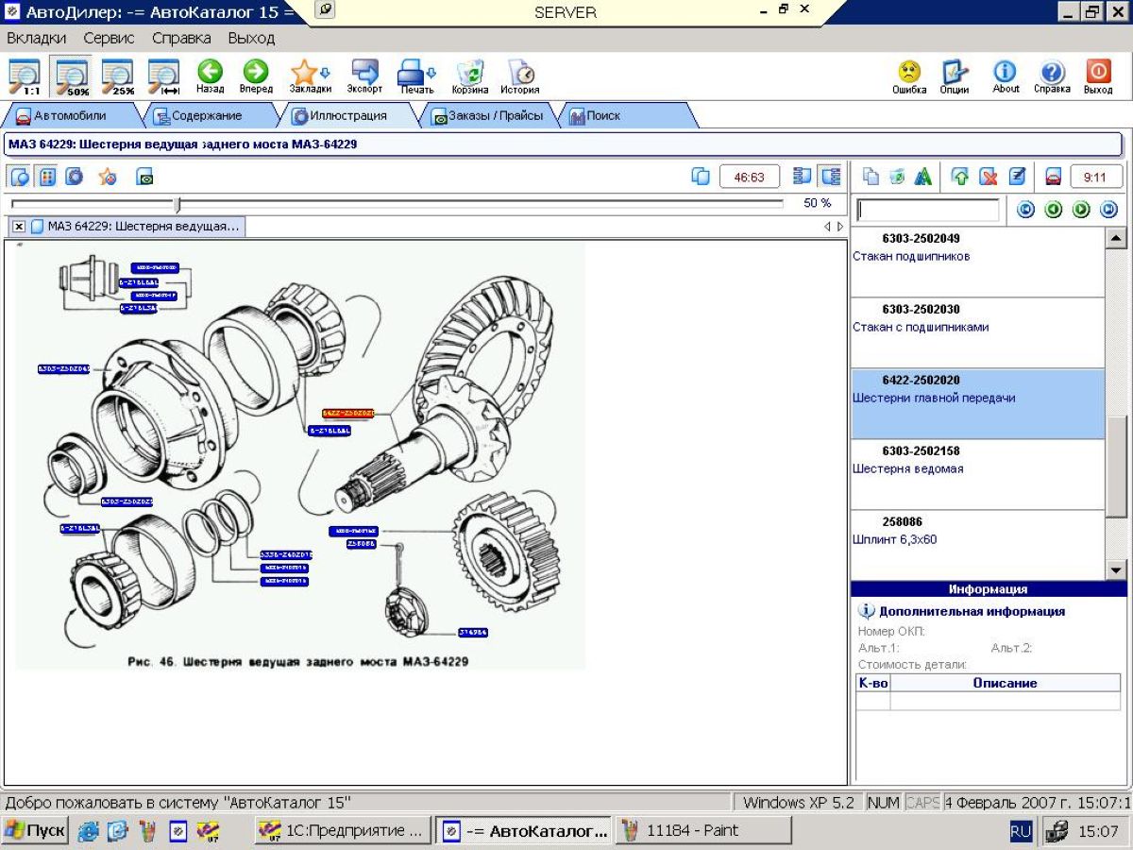The height and width of the screenshot is (850, 1133).
Task: Select the 50% zoom toolbar button
Action: pos(72,77)
